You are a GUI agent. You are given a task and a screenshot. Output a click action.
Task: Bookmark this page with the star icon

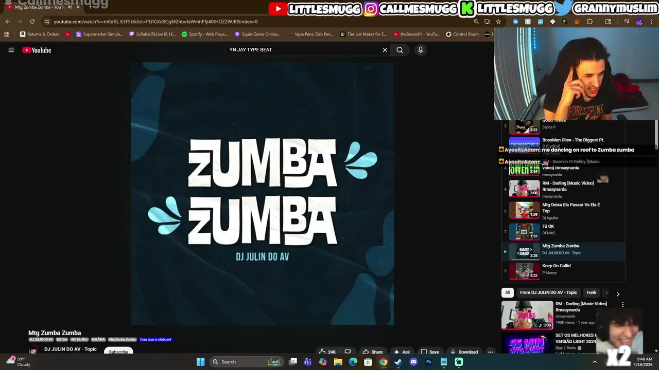(498, 22)
